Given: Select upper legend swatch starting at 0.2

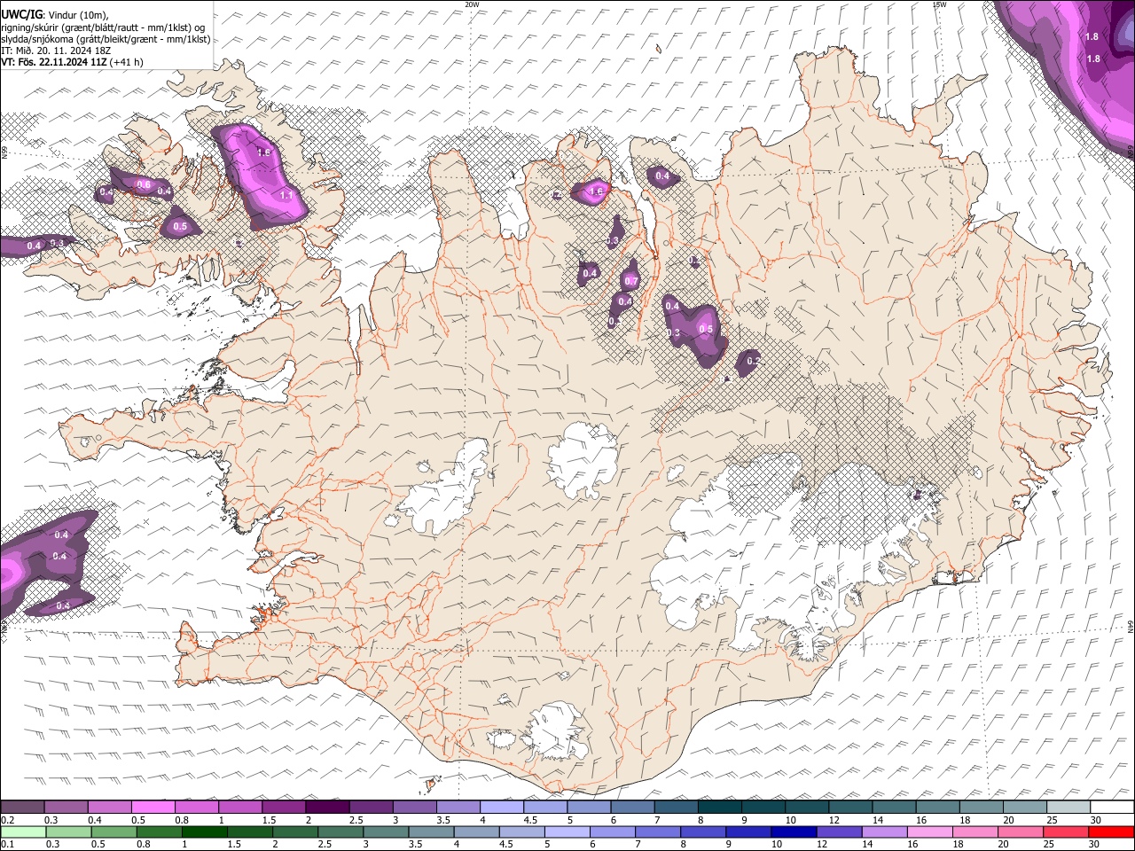Looking at the screenshot, I should click(22, 808).
